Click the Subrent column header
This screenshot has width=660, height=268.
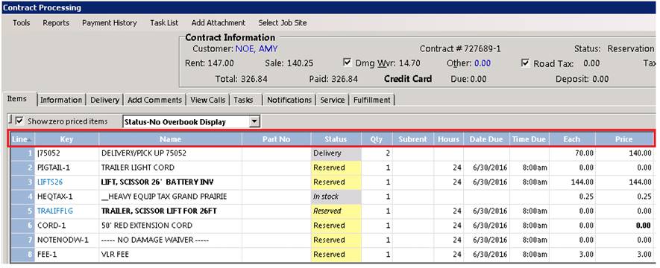point(413,139)
